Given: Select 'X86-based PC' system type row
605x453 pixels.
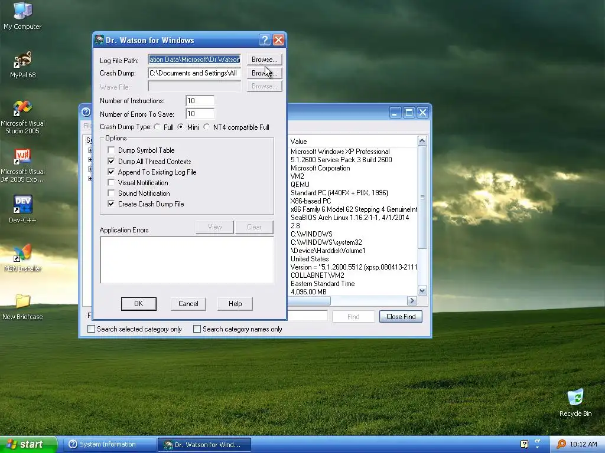Looking at the screenshot, I should pyautogui.click(x=311, y=201).
